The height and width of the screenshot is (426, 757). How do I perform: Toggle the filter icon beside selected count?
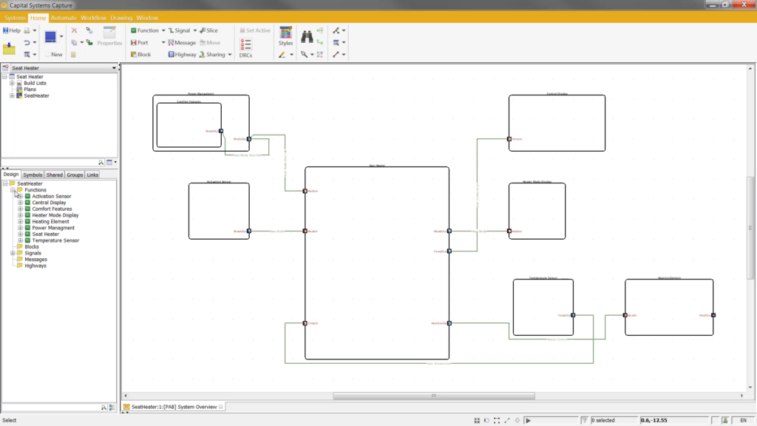point(584,420)
